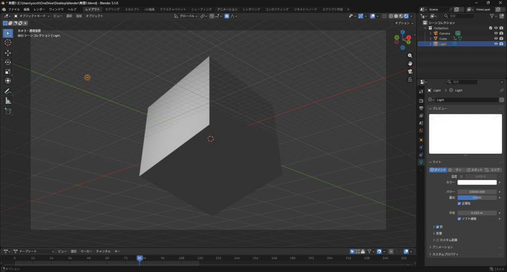Open the ファイル menu
Screen dimensions: 507x272
[x=14, y=9]
